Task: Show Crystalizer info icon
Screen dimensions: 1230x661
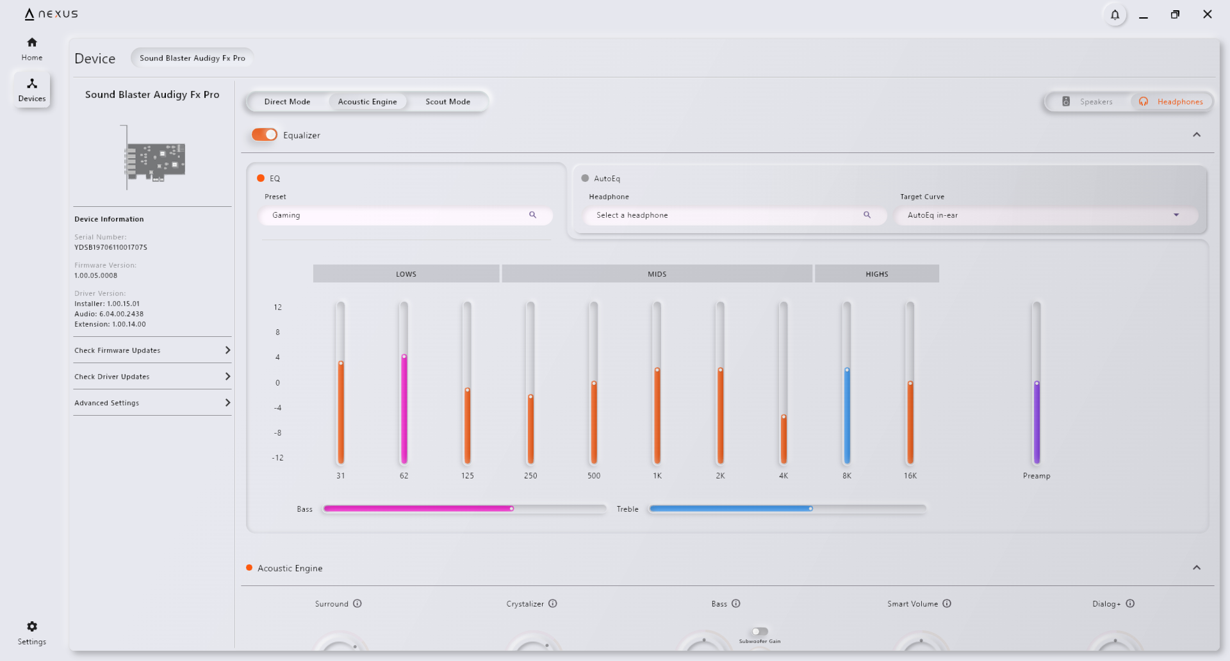Action: coord(553,603)
